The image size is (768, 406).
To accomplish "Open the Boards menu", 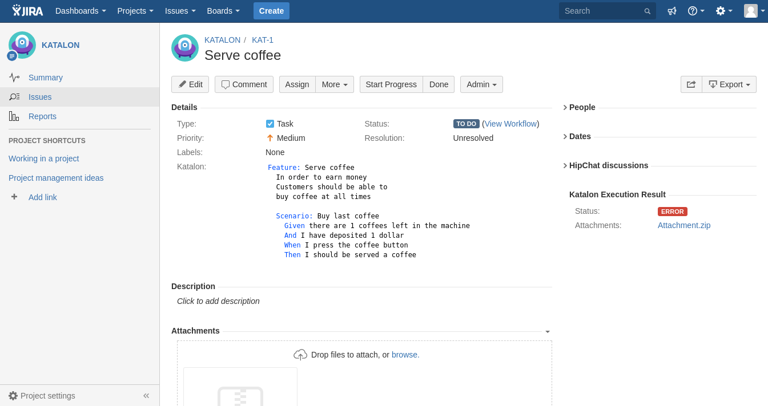I will pyautogui.click(x=223, y=11).
